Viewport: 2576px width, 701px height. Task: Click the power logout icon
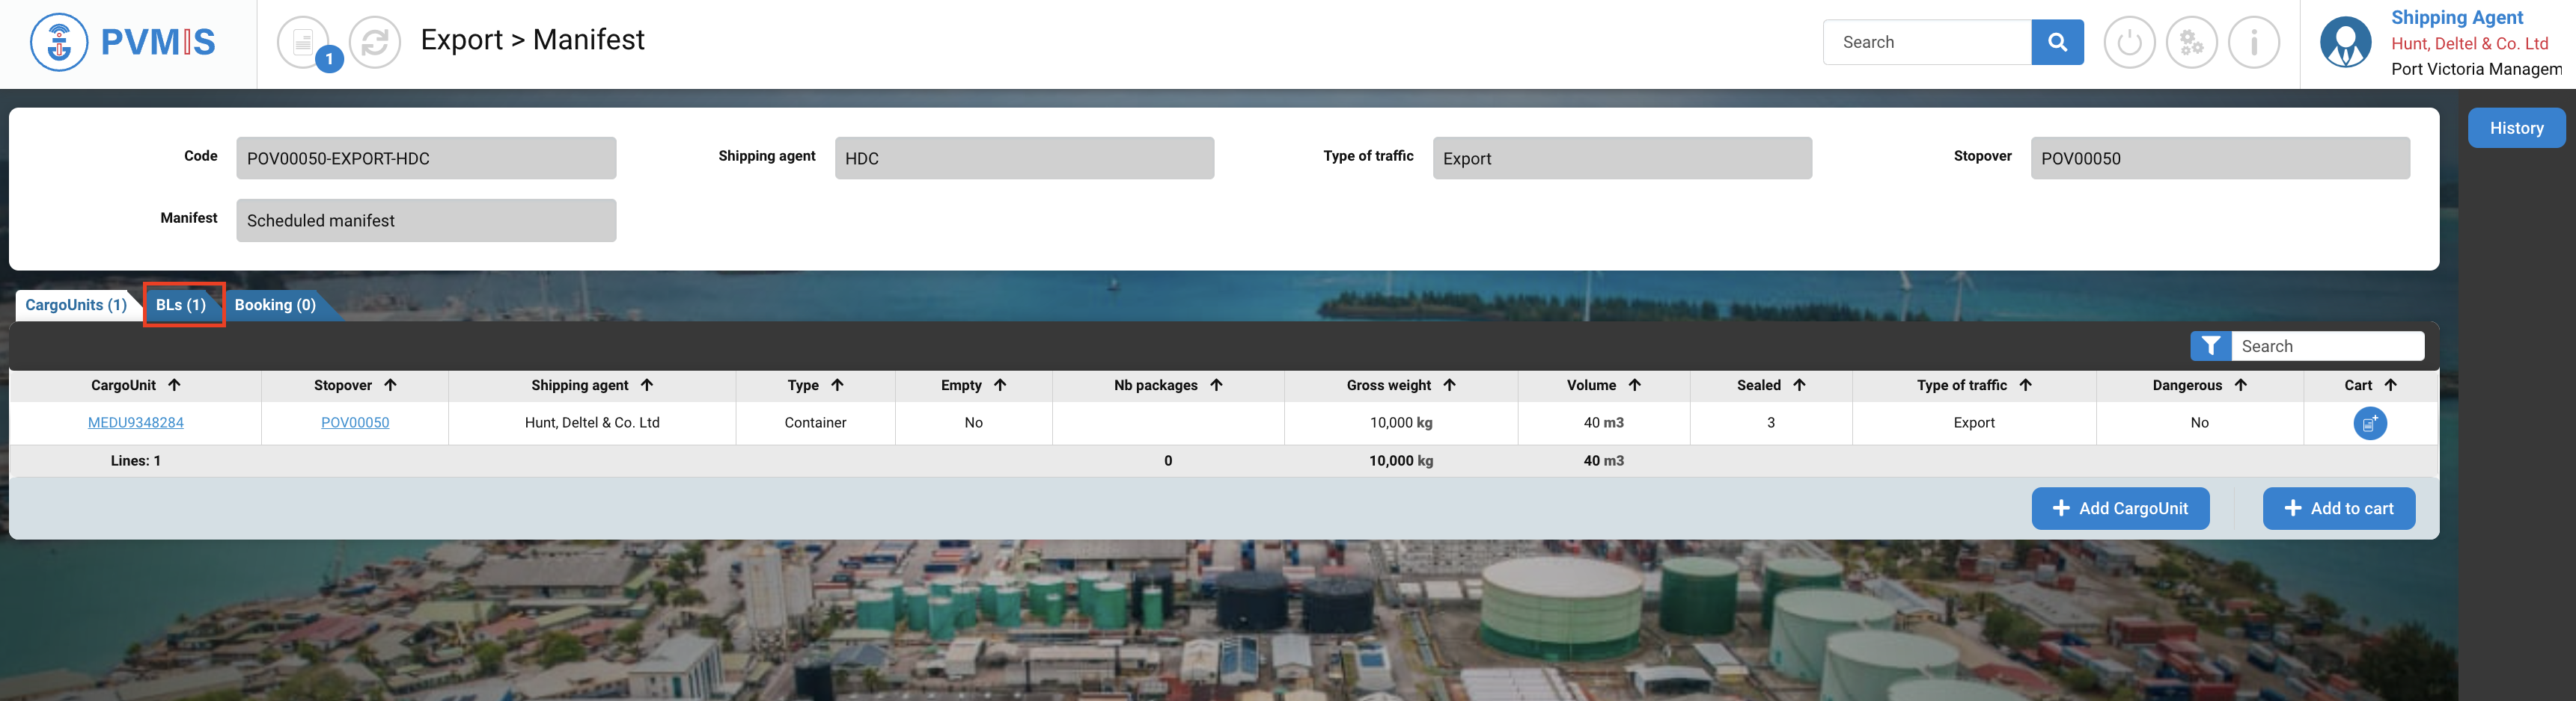(x=2129, y=43)
